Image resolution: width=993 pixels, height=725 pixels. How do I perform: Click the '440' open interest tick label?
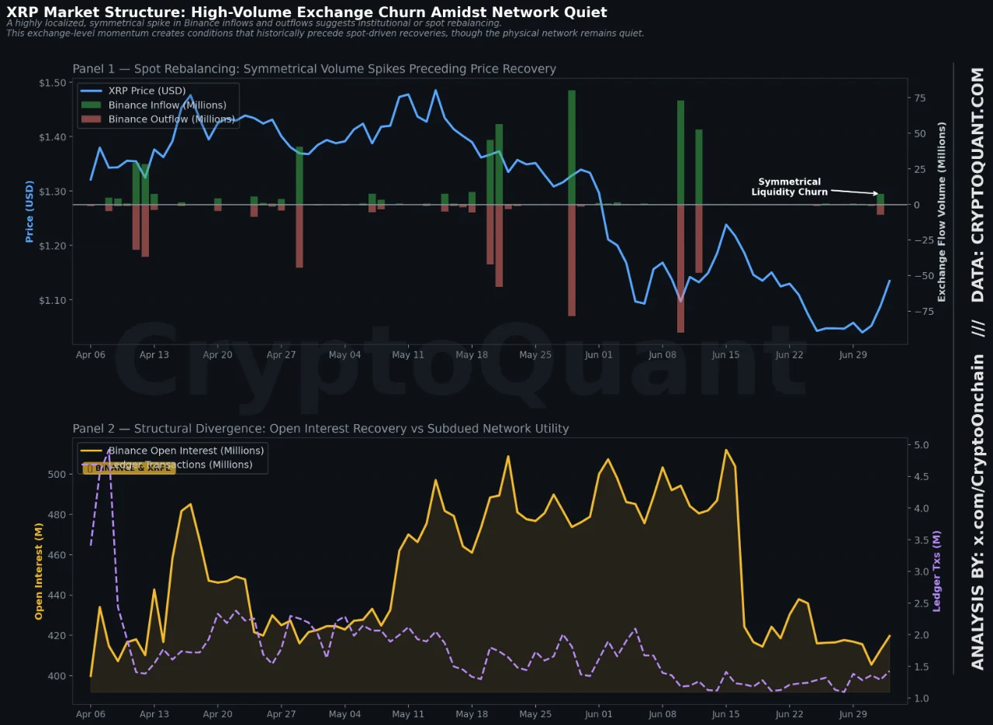tap(57, 596)
